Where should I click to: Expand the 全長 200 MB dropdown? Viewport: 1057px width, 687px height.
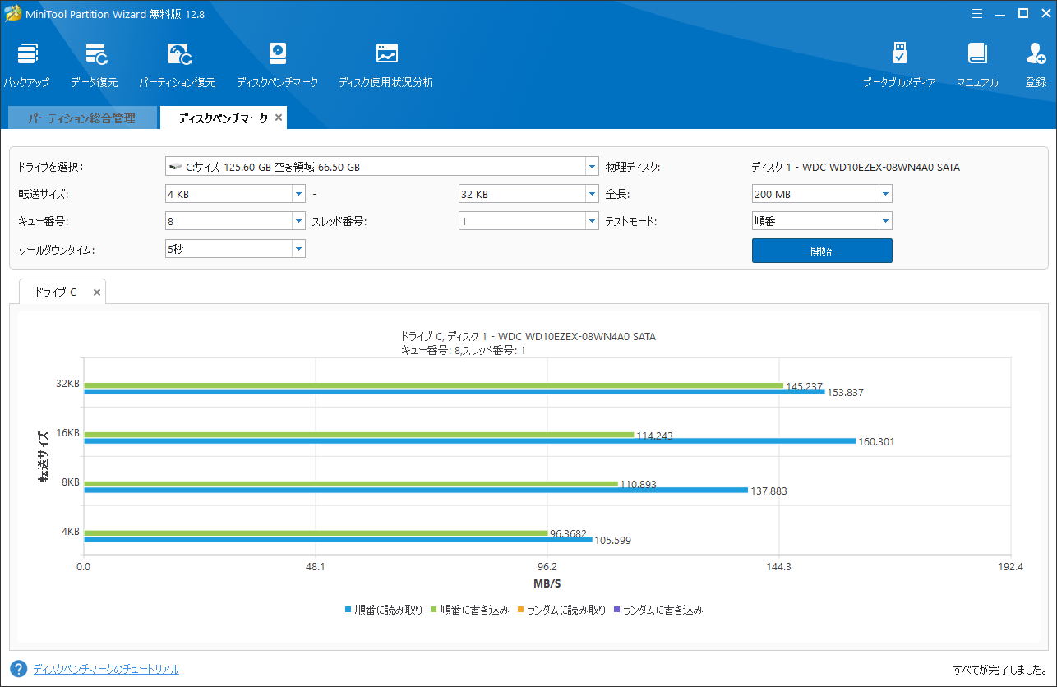pos(885,194)
